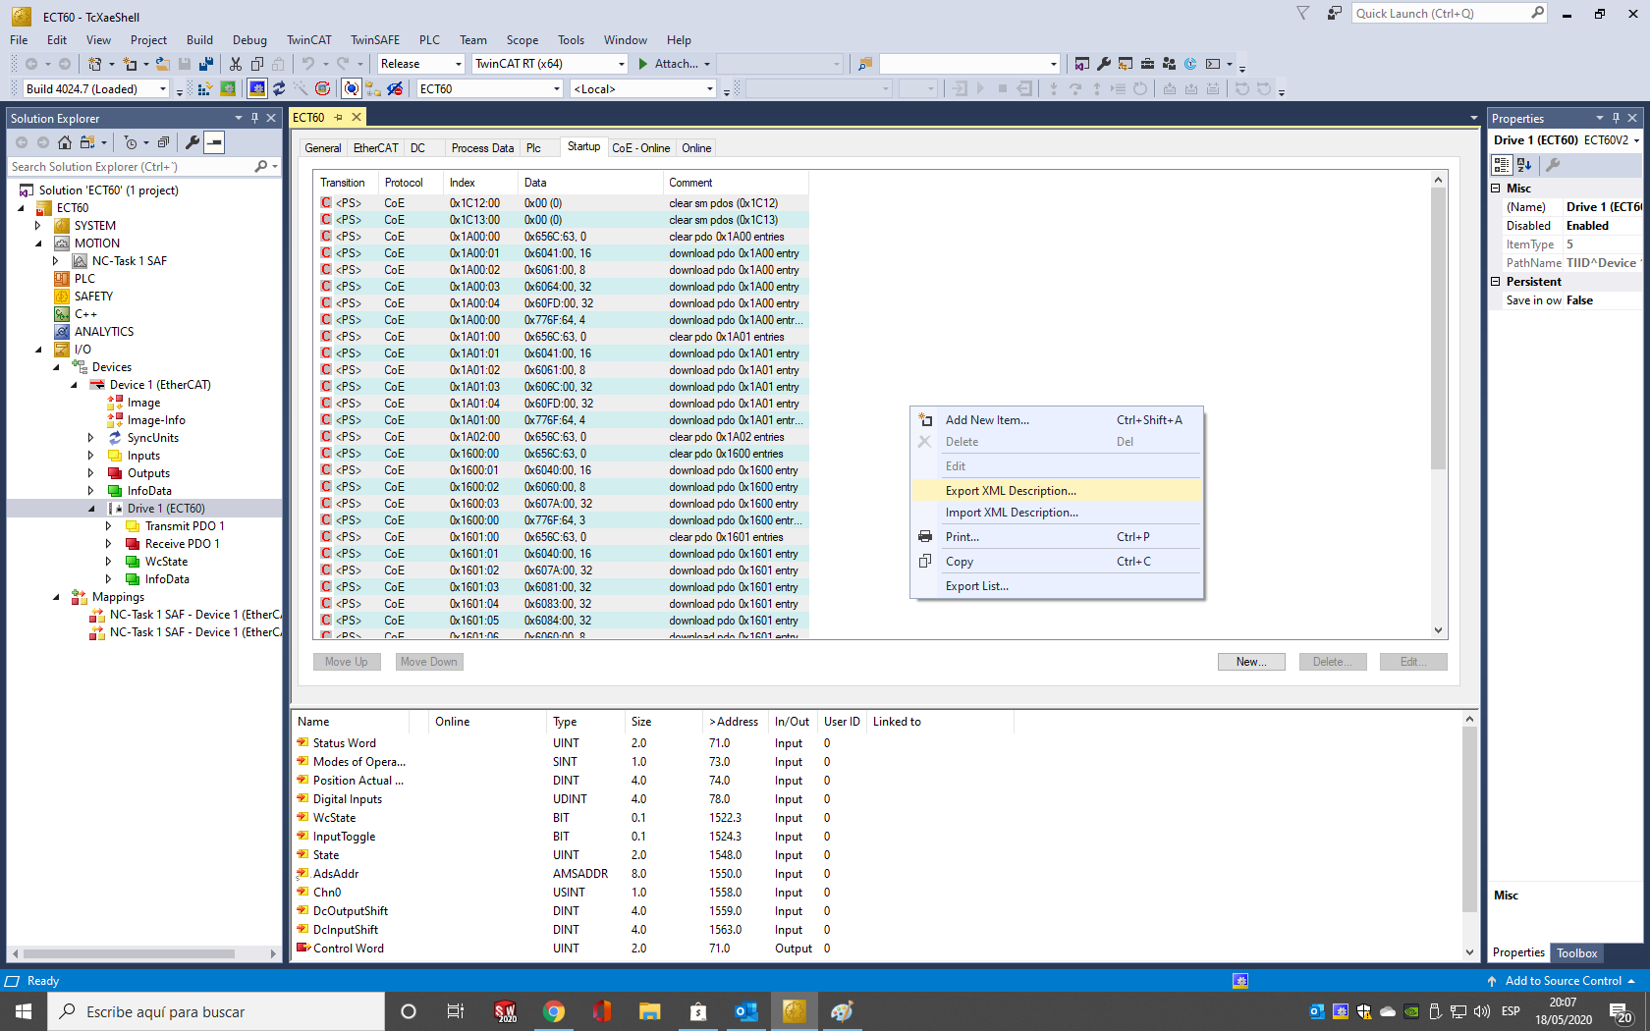1650x1031 pixels.
Task: Click the Reload Devices icon
Action: coord(279,89)
